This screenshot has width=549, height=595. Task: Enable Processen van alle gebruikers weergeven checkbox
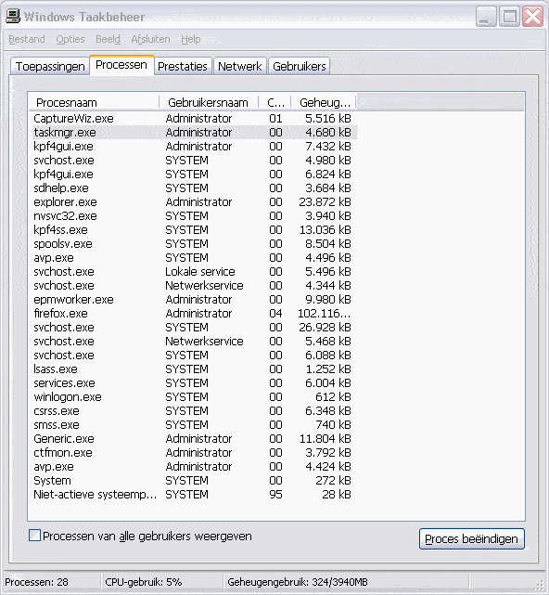click(x=34, y=536)
